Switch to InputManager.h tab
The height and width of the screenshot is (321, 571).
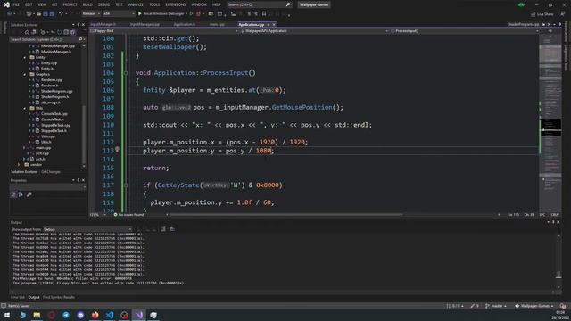[103, 24]
